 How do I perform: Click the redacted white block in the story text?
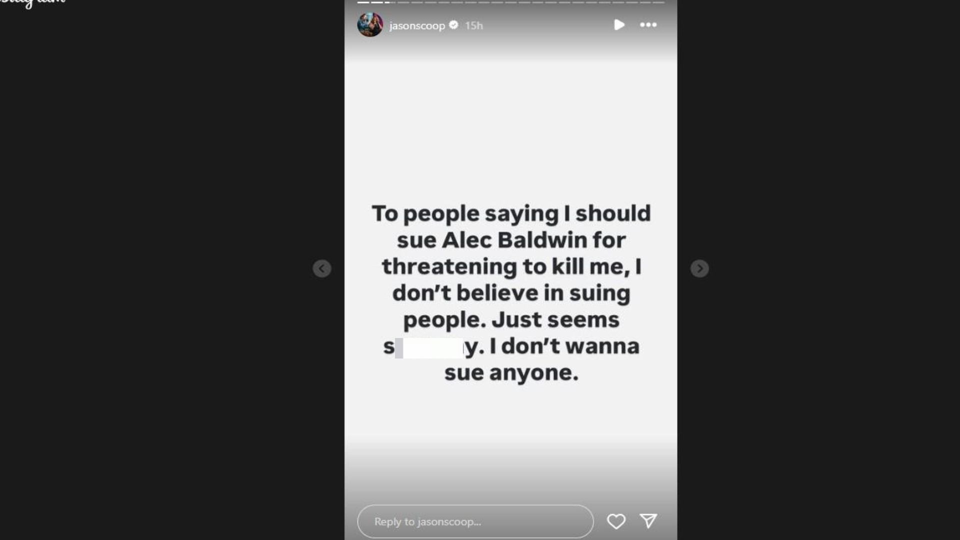pyautogui.click(x=430, y=348)
